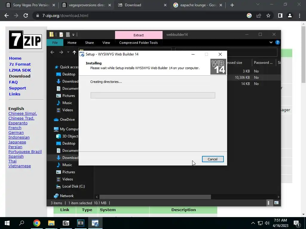
Task: Open Chrome side panel icon
Action: pos(280,16)
